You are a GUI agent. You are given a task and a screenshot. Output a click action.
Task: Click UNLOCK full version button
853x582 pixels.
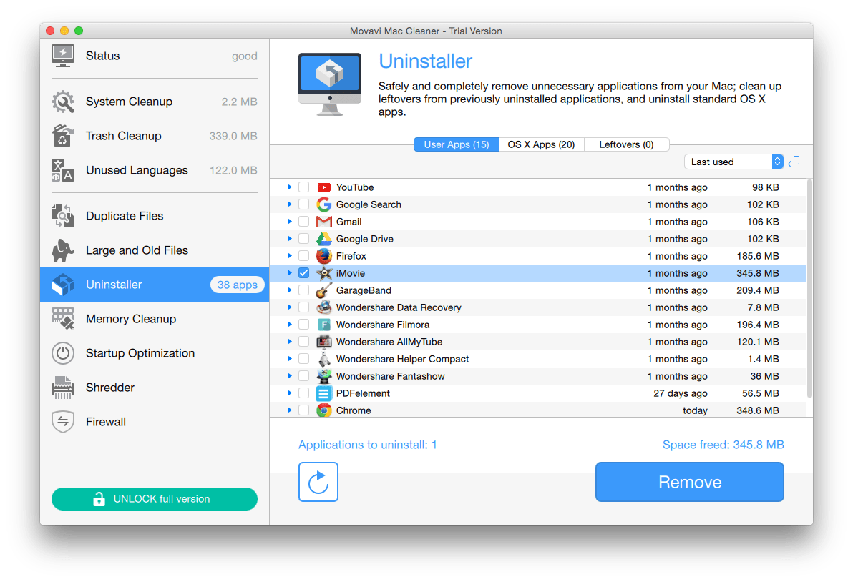pyautogui.click(x=155, y=499)
